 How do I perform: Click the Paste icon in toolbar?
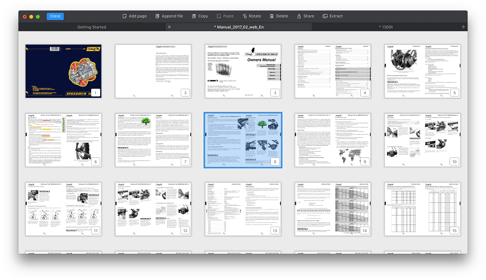pos(219,16)
